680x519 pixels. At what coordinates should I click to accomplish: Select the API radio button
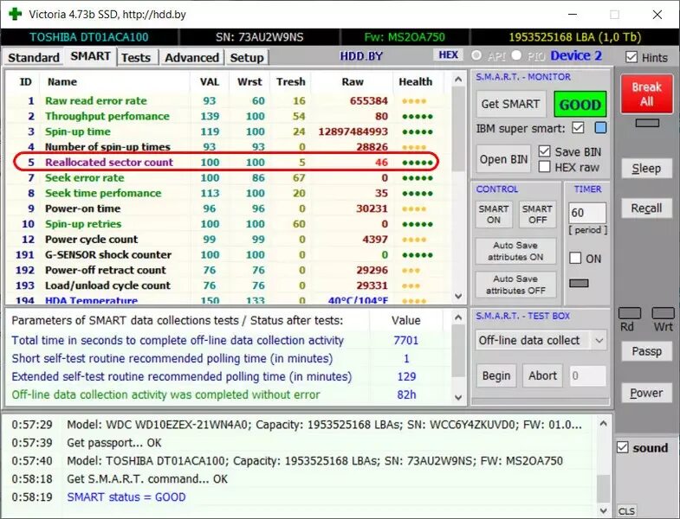click(x=476, y=55)
